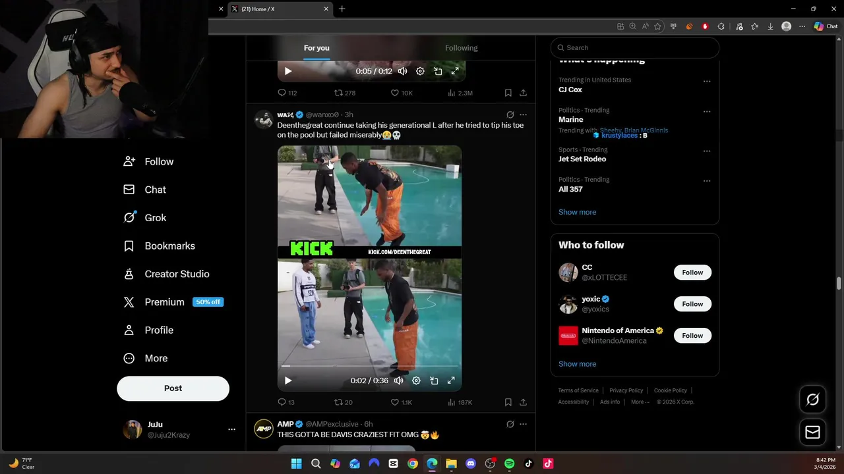This screenshot has height=474, width=844.
Task: Open Copilot Chat in Edge toolbar
Action: [x=826, y=26]
